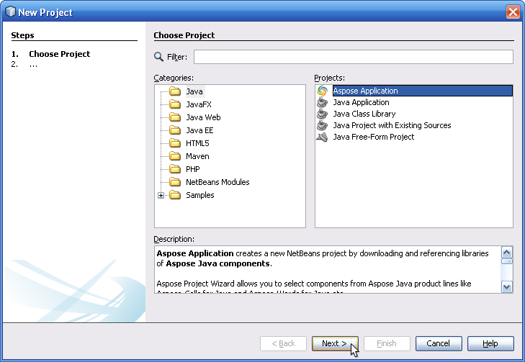Select the NetBeans Modules category
The width and height of the screenshot is (525, 362).
(x=217, y=182)
